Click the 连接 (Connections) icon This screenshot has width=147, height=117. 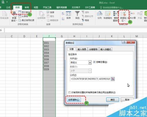point(48,12)
